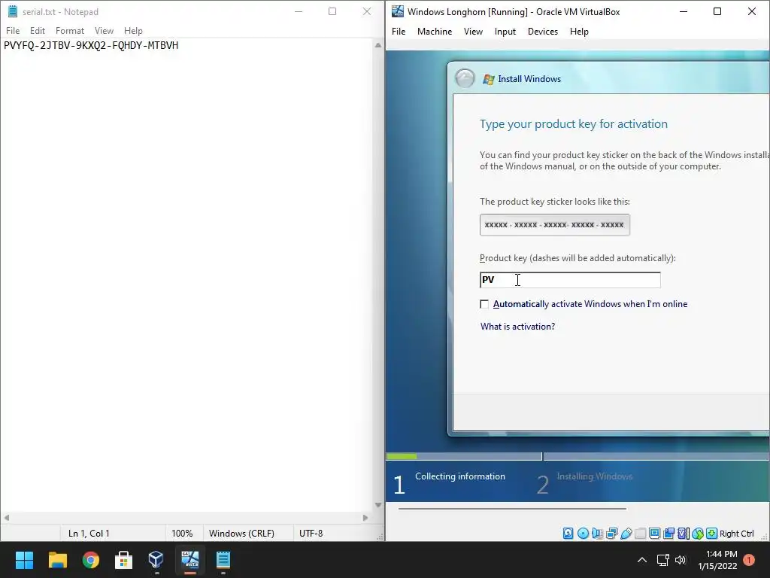
Task: Click the hard disk activity icon in VirtualBox status bar
Action: pos(568,534)
